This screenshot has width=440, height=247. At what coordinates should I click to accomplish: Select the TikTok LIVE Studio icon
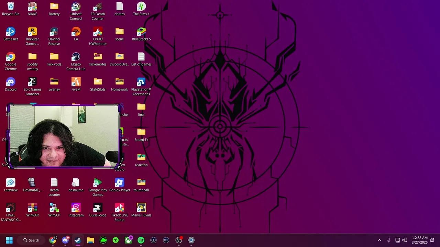pos(119,213)
